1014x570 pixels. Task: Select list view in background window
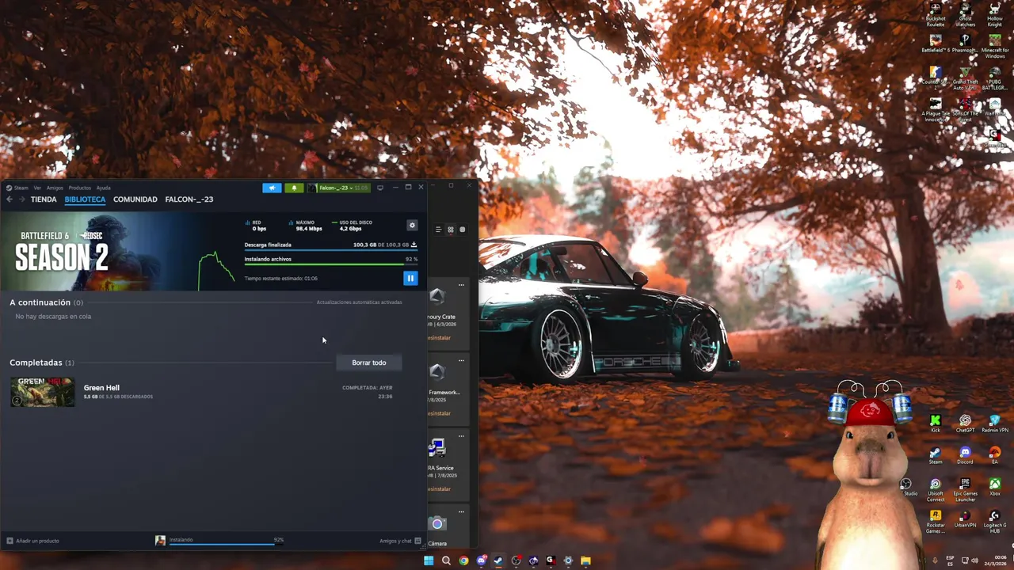(438, 230)
